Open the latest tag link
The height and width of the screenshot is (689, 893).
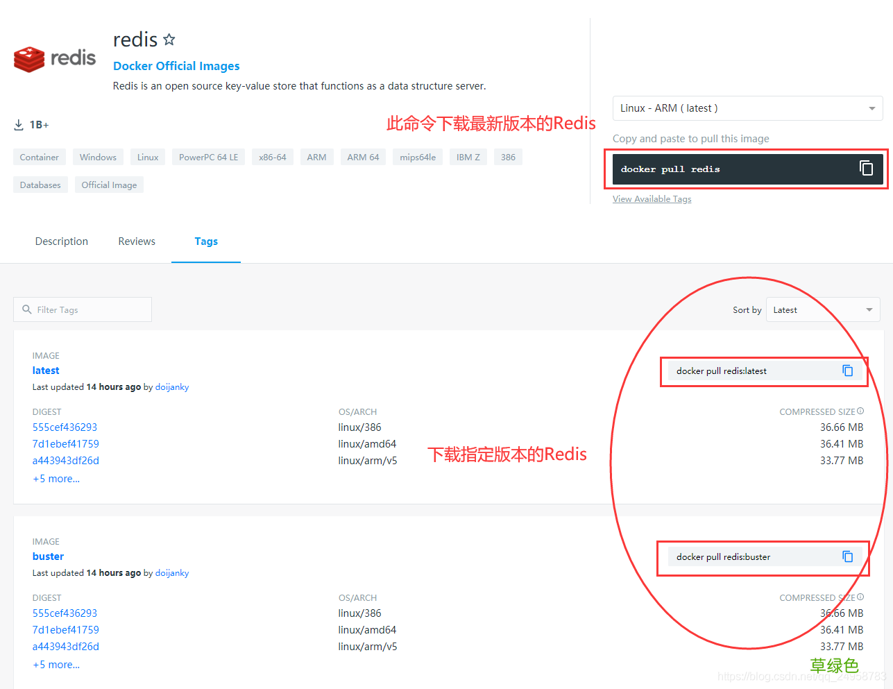click(x=46, y=371)
